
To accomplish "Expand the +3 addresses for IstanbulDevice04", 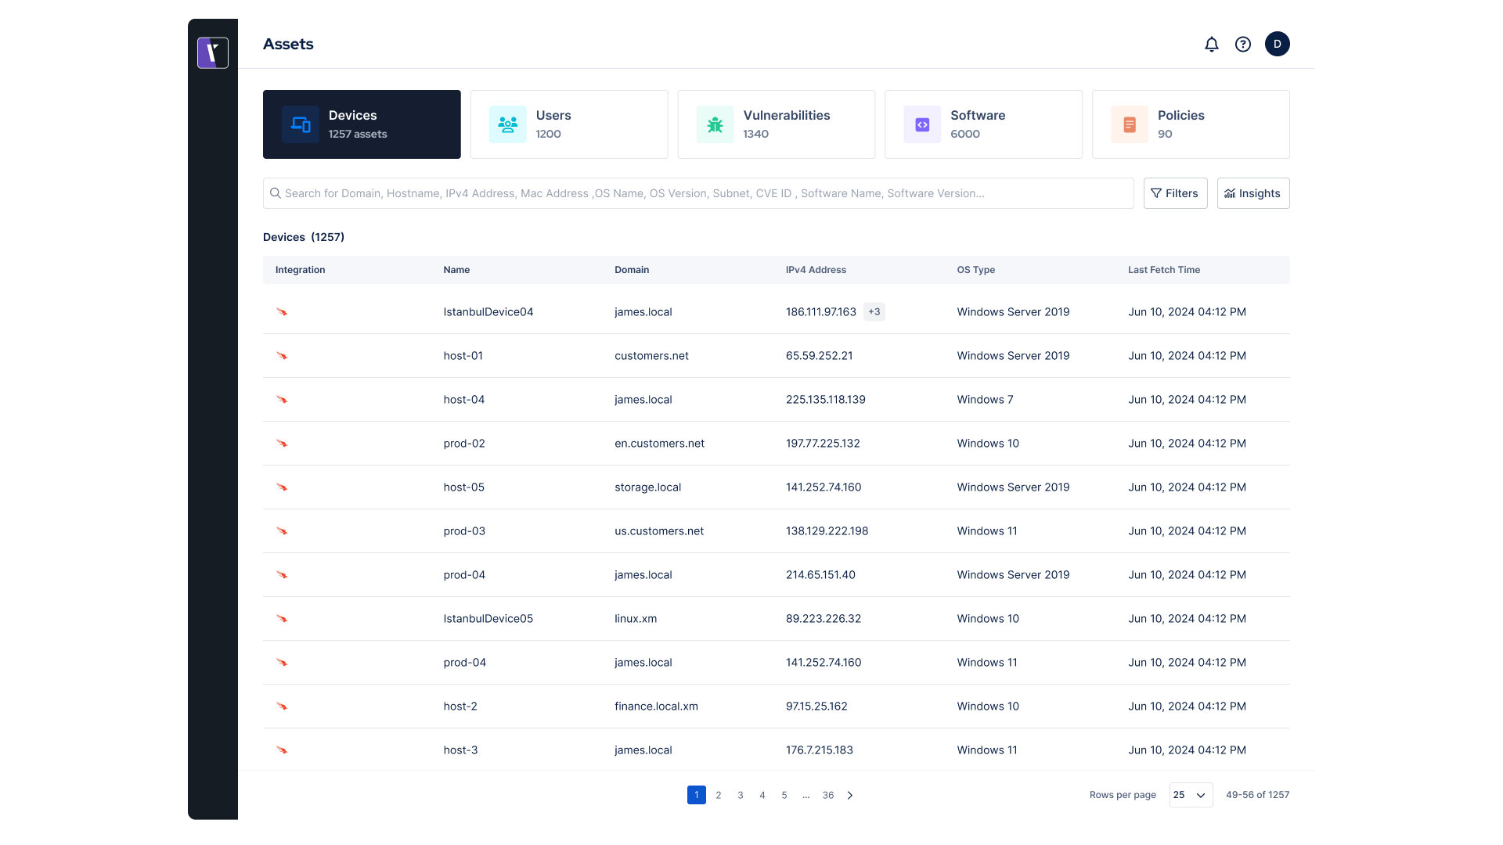I will pos(874,311).
